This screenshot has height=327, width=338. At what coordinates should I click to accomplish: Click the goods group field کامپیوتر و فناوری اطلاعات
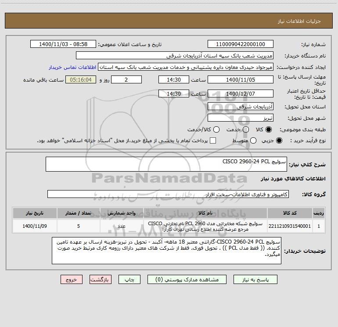click(168, 194)
